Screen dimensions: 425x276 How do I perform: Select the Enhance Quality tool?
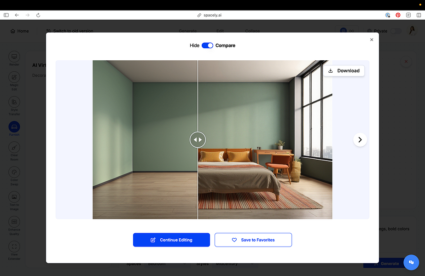tap(14, 226)
